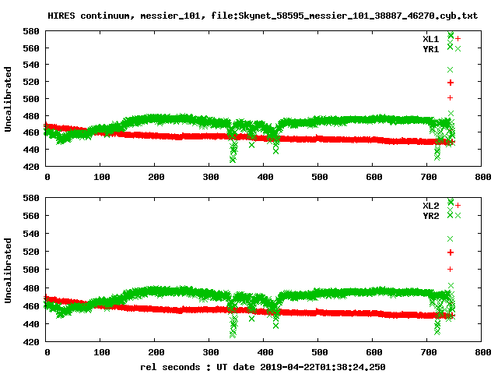Viewport: 498px width, 374px height.
Task: Click the 500 x-axis tick under XL1/YR1 plot
Action: 320,177
